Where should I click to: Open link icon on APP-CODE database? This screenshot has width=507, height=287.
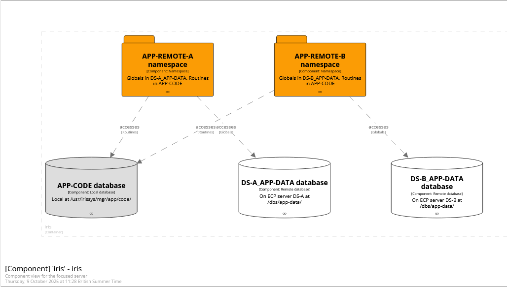tap(91, 213)
